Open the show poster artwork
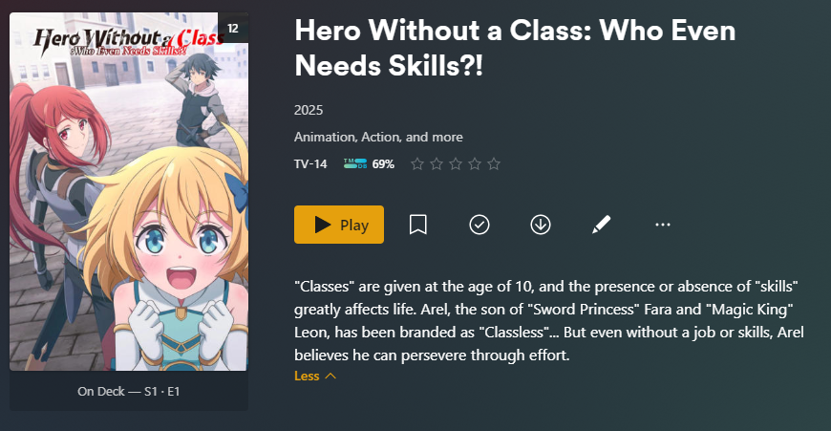The image size is (831, 431). pos(129,191)
